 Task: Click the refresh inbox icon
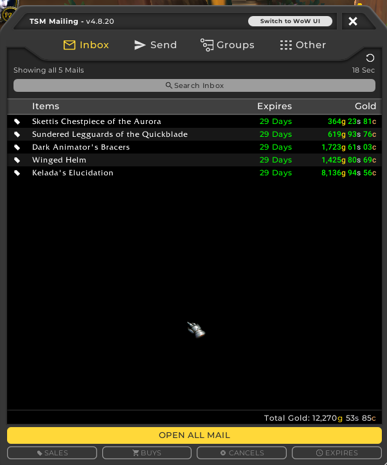(x=370, y=58)
